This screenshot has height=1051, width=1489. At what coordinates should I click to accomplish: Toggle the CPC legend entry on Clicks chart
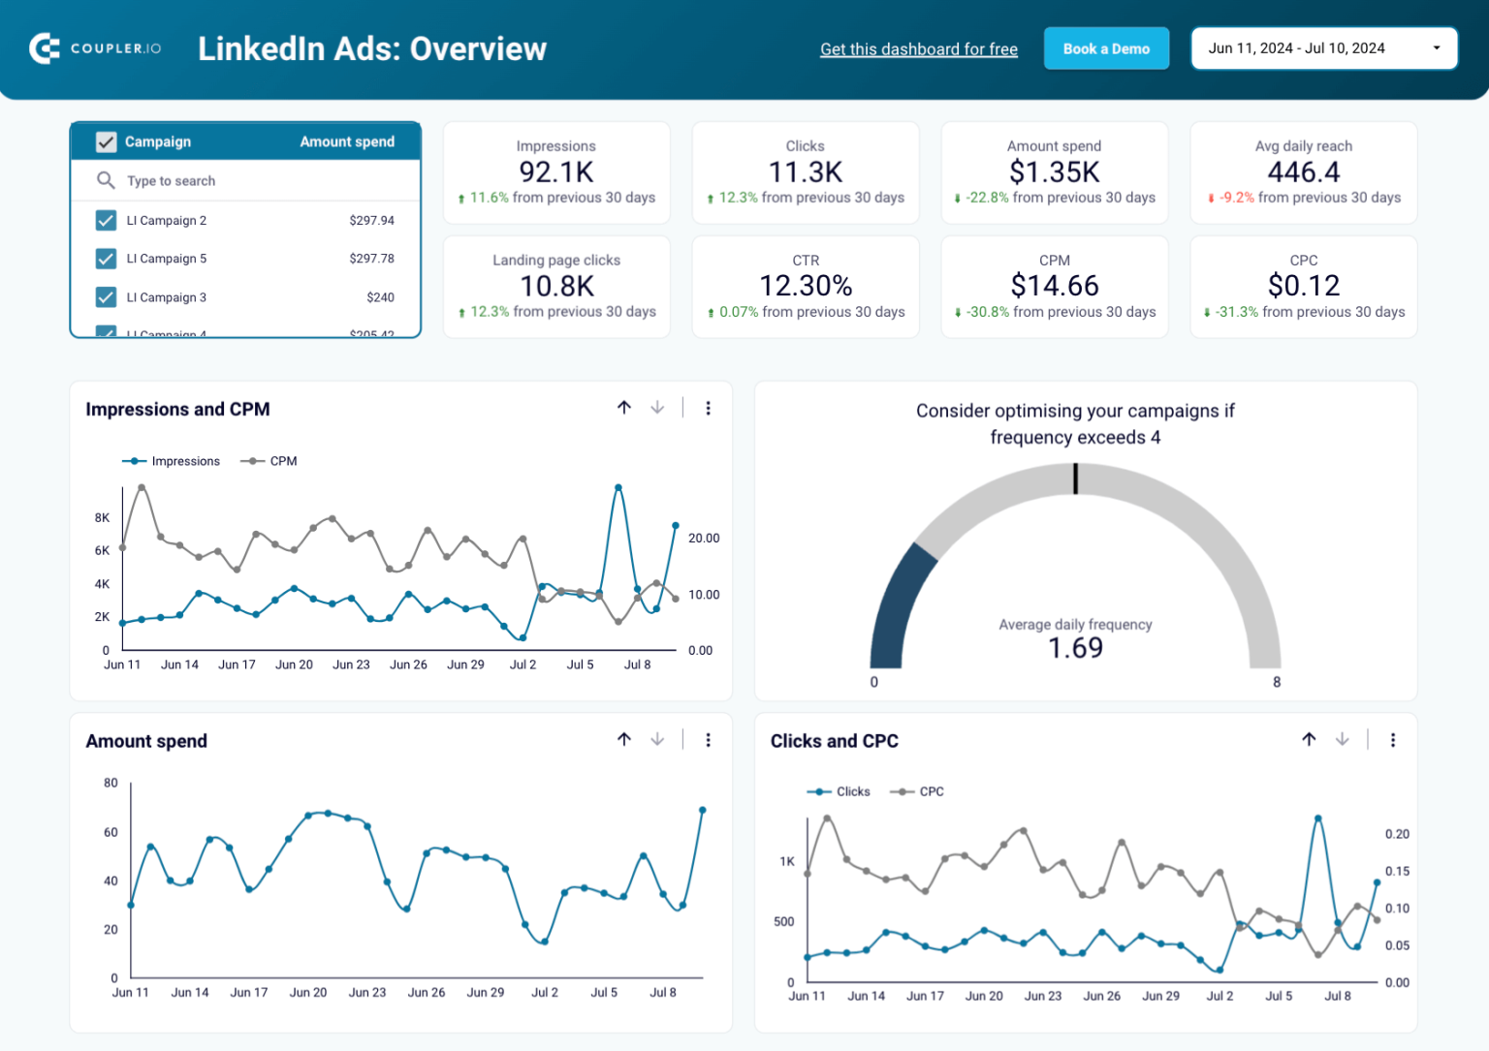tap(916, 791)
